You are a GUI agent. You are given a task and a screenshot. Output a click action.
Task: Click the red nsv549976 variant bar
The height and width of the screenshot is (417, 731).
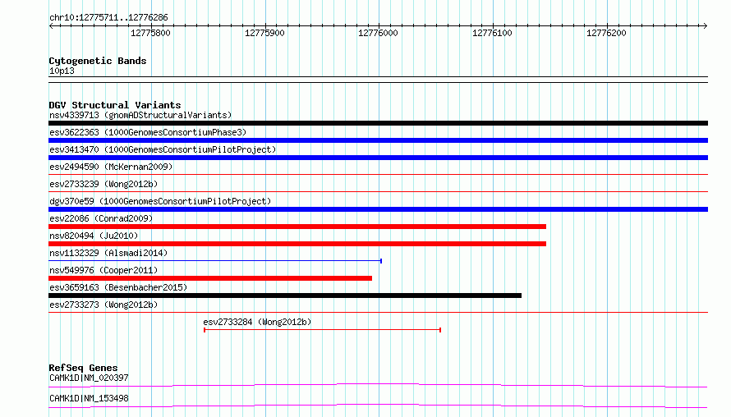210,278
